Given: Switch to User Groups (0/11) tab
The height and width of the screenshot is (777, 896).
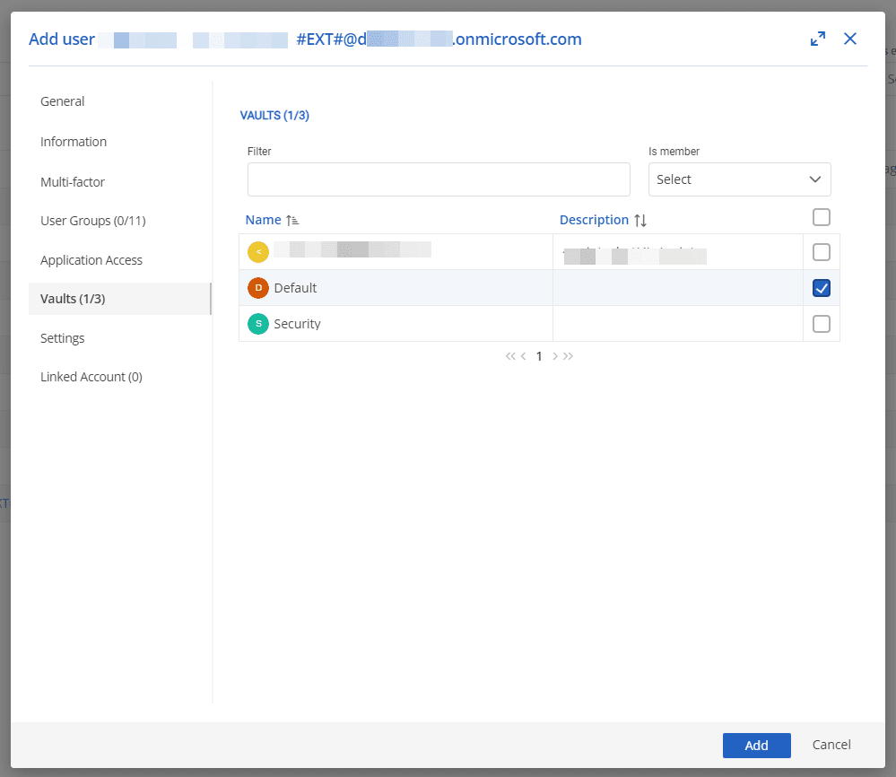Looking at the screenshot, I should 93,221.
